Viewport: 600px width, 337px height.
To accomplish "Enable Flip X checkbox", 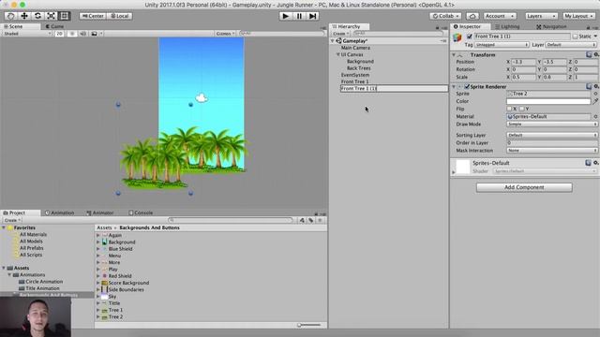I will coord(509,109).
